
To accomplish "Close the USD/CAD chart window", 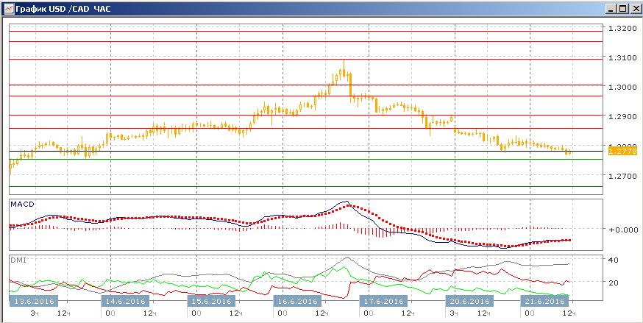I will 633,8.
